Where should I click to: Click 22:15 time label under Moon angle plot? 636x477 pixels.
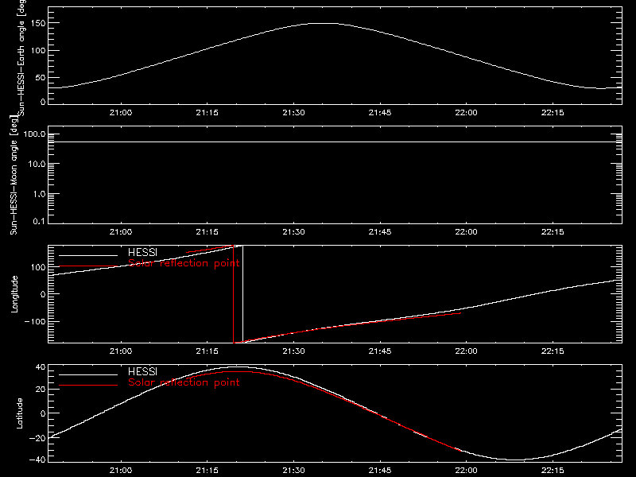[553, 231]
